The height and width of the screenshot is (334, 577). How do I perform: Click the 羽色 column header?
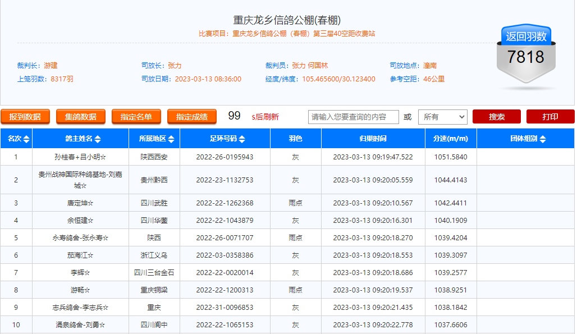click(296, 139)
